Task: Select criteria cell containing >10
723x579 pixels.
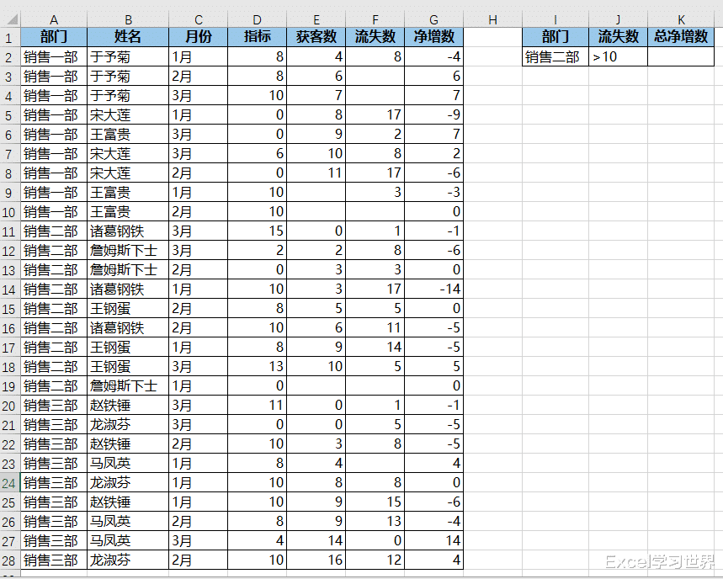Action: point(619,56)
